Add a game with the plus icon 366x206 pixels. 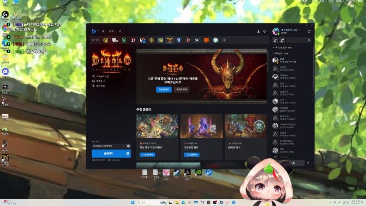click(224, 40)
